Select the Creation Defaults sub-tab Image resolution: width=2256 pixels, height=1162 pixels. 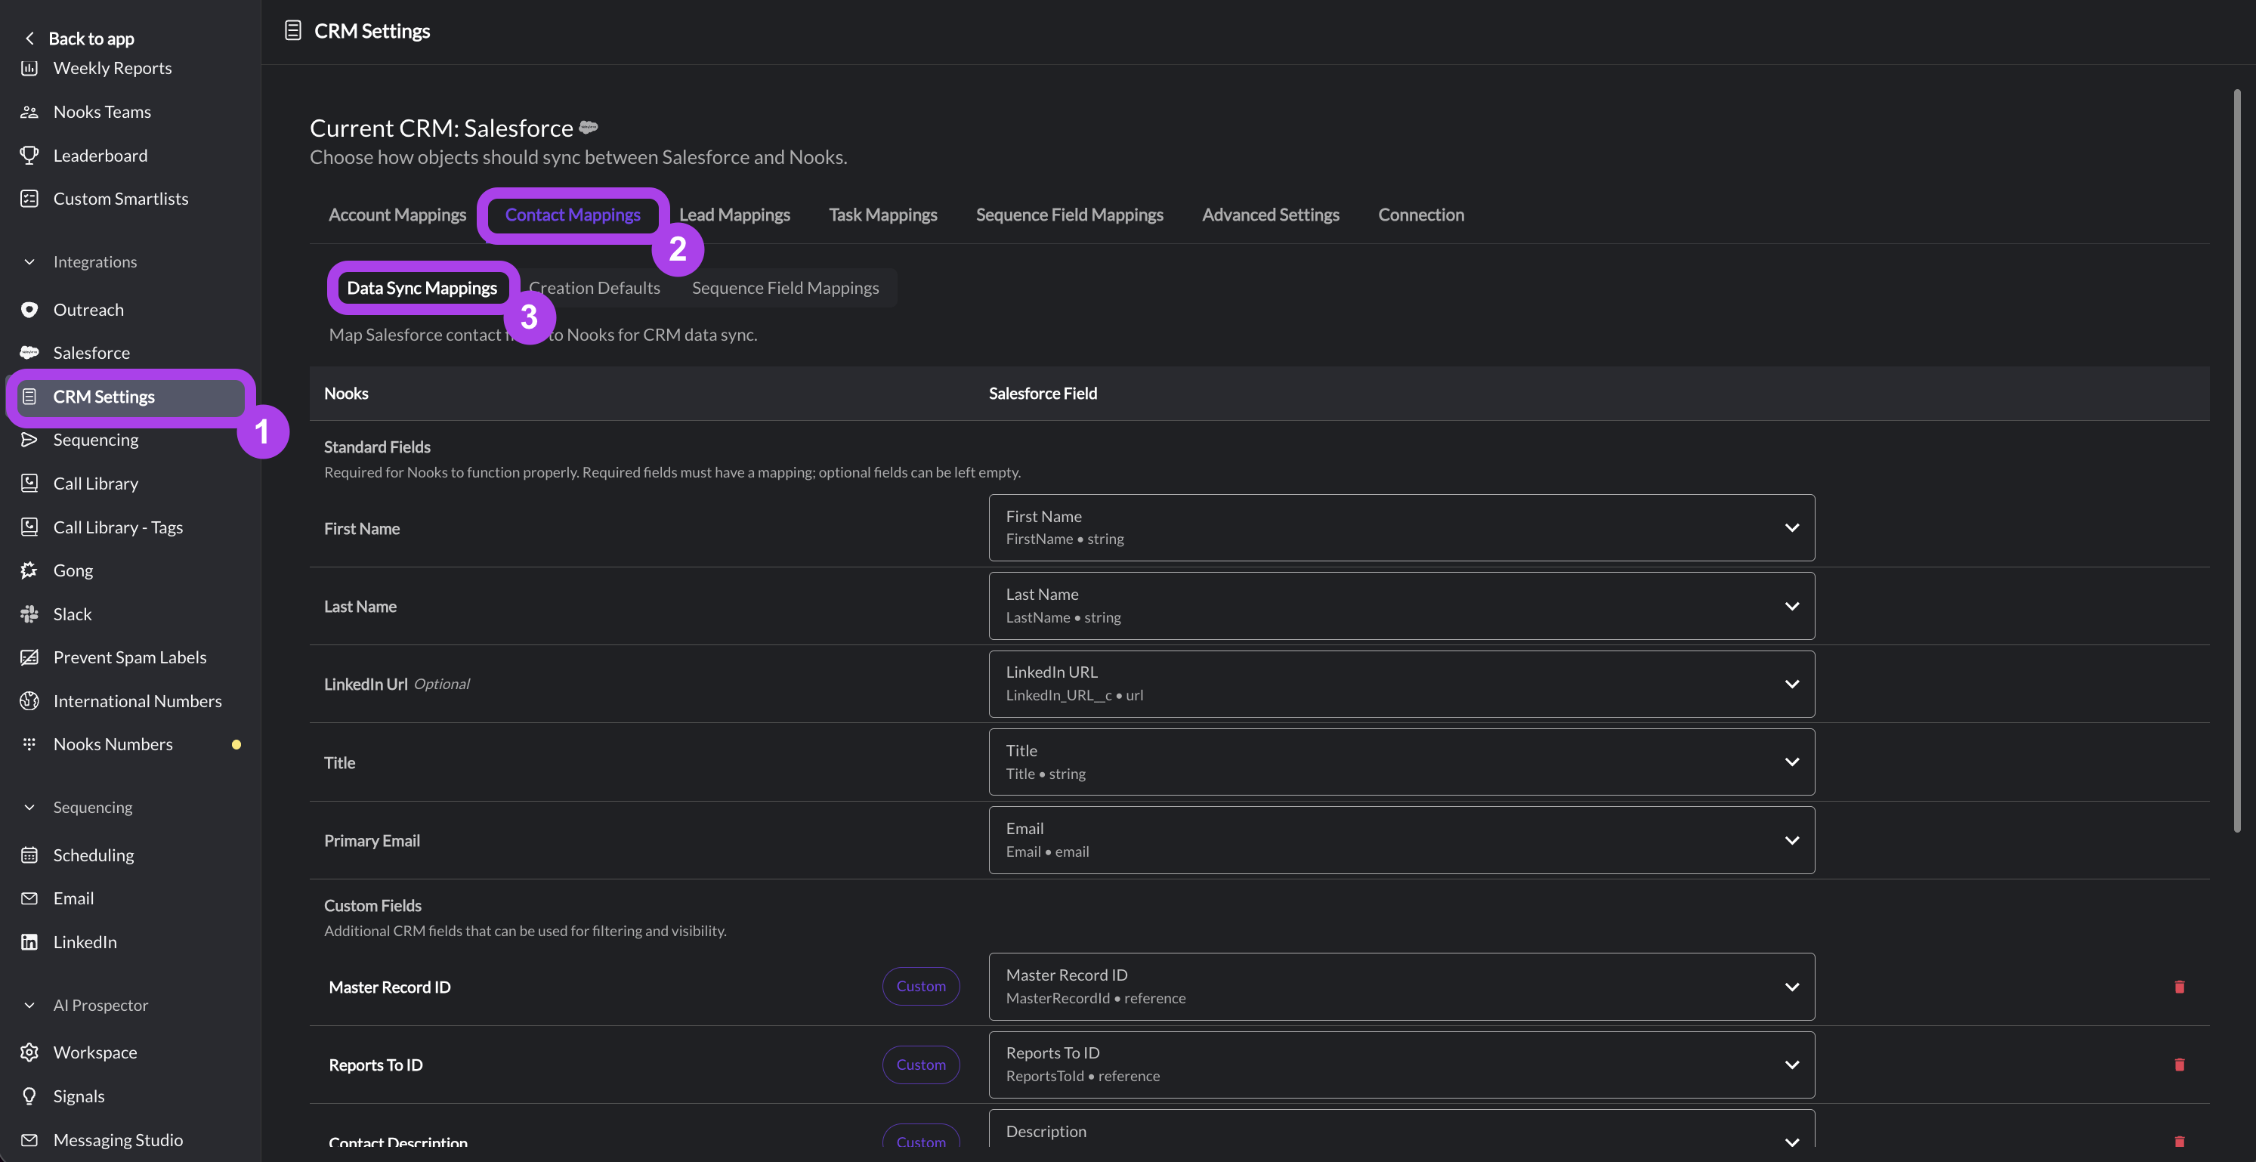click(x=595, y=288)
